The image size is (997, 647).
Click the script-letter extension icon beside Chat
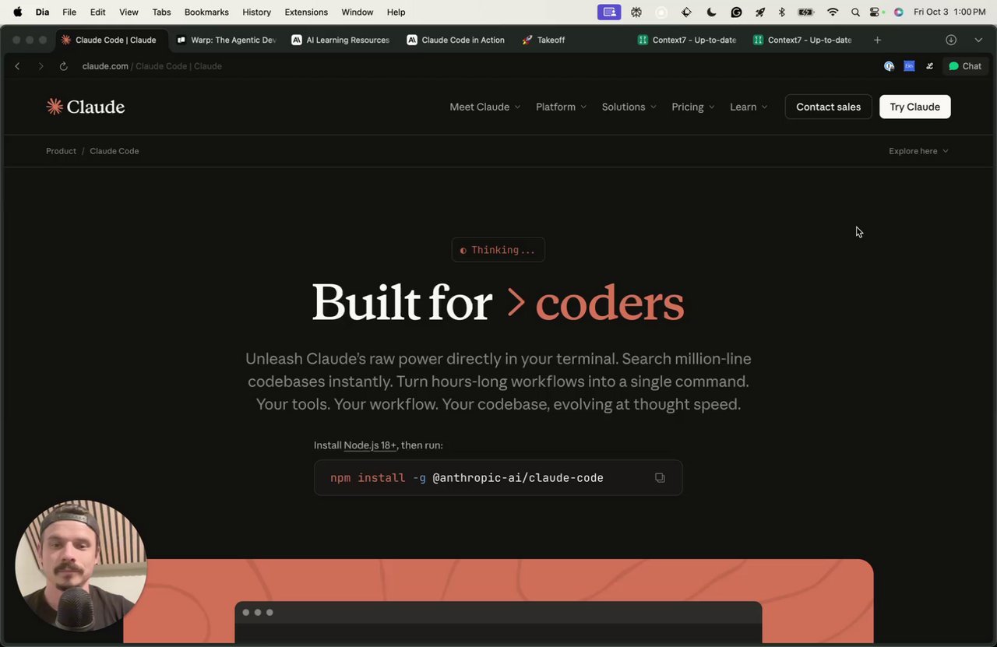(929, 66)
